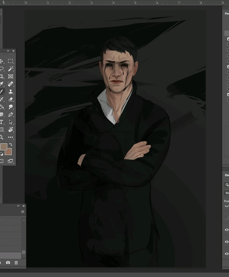Hide the bottom layer via eye icon

227,254
